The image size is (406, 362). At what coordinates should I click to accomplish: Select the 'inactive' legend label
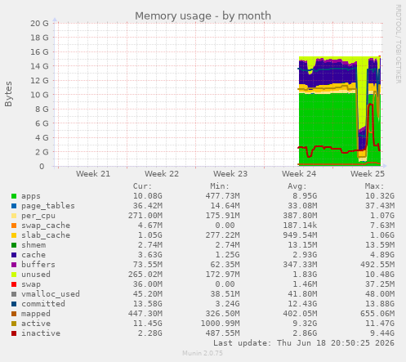pos(41,333)
